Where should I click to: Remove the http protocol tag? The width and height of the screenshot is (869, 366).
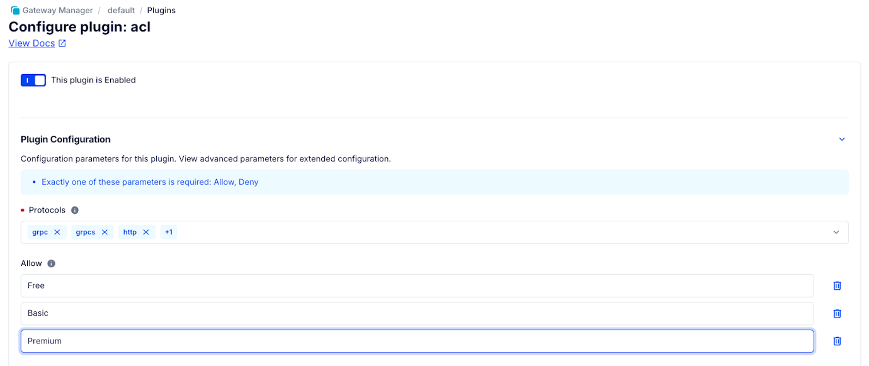[x=145, y=231]
